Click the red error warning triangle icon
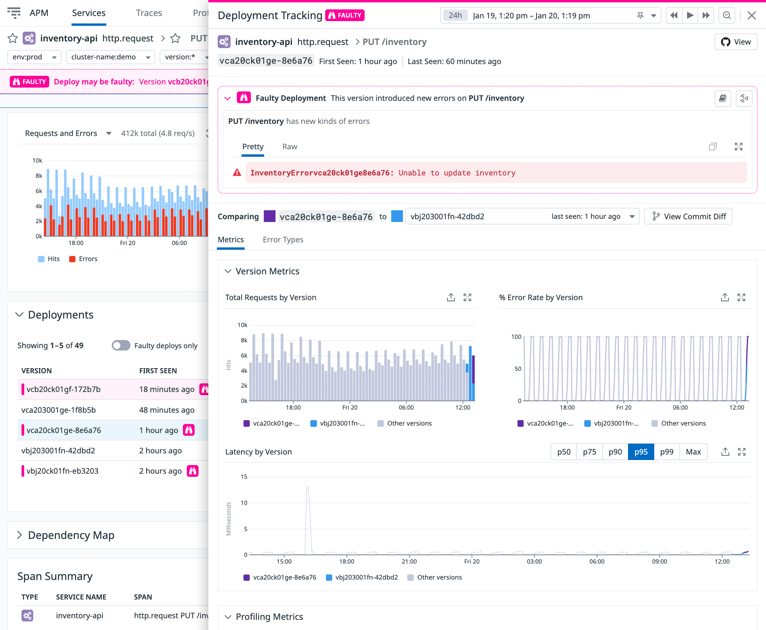The width and height of the screenshot is (766, 630). coord(237,172)
